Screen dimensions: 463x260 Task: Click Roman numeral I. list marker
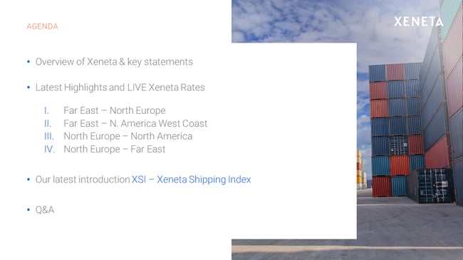46,111
